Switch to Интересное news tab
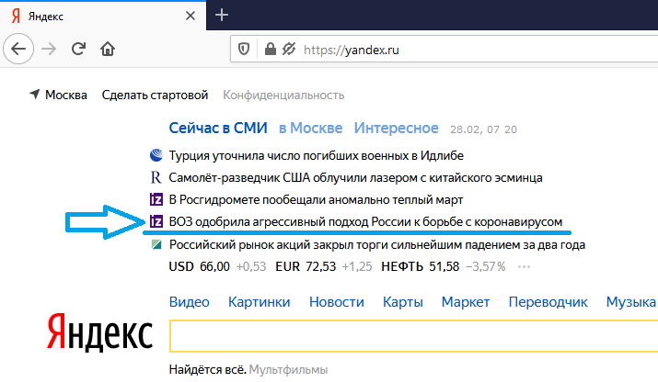This screenshot has height=382, width=658. coord(396,128)
